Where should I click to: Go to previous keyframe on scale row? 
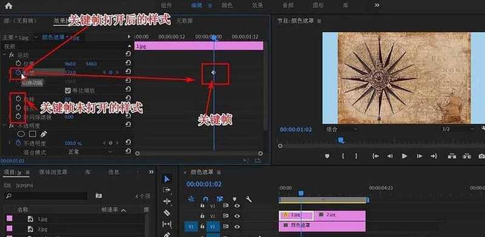(x=104, y=73)
